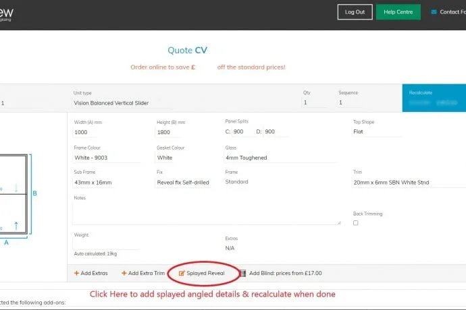Open the Frame Colour dropdown
Viewport: 466px width, 310px height.
coord(107,158)
